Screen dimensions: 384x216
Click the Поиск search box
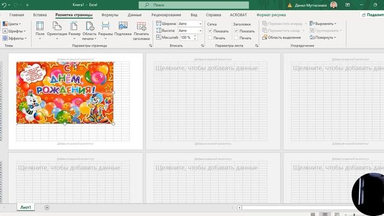tap(194, 5)
